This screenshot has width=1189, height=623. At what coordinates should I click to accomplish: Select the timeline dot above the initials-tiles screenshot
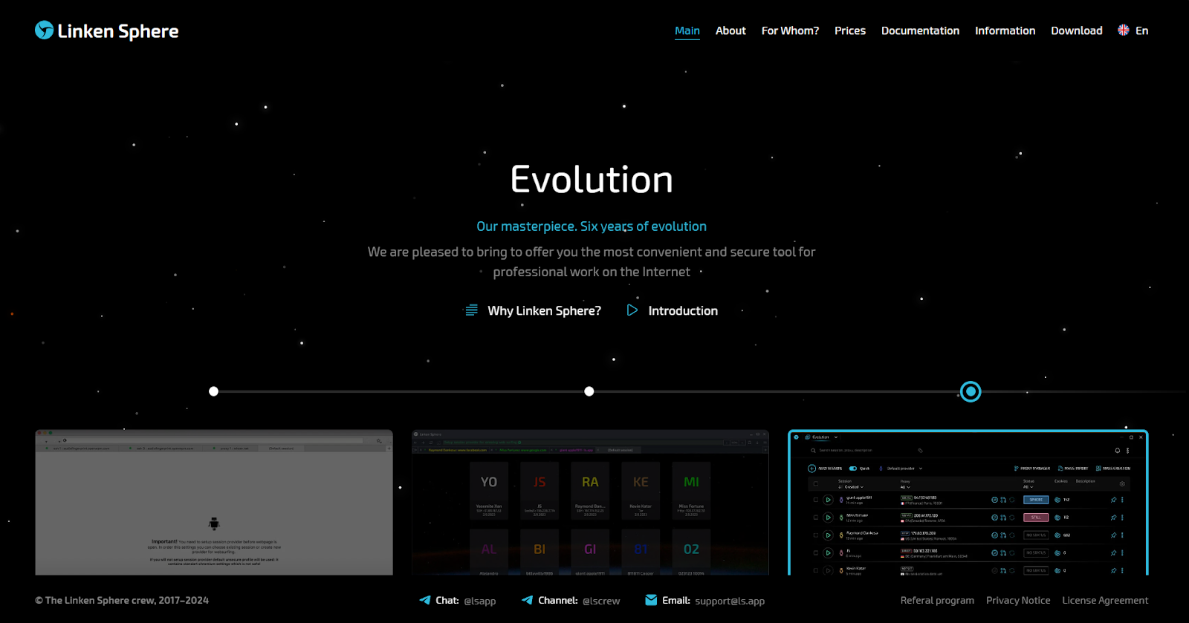point(589,391)
